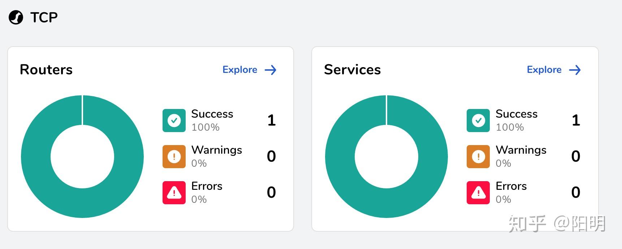Click the Routers Warnings label text

(217, 150)
